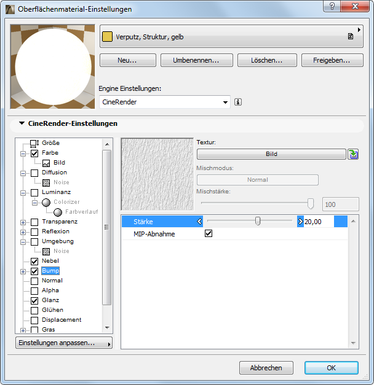Image resolution: width=374 pixels, height=385 pixels.
Task: Select the Transparenz channel label
Action: [x=60, y=222]
